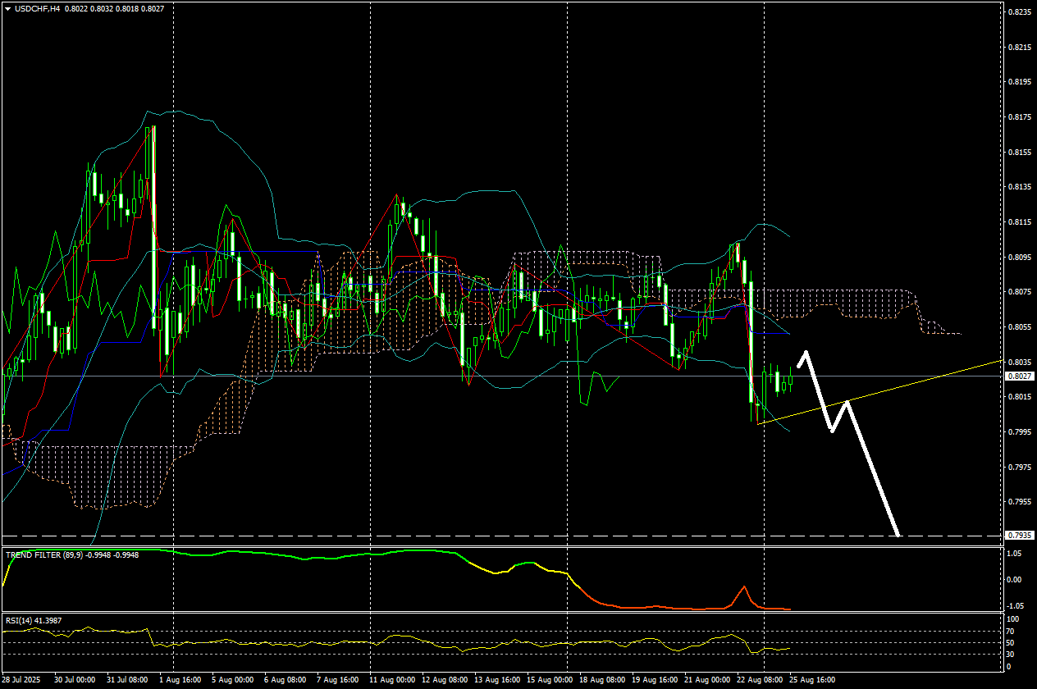The width and height of the screenshot is (1037, 689).
Task: Click the 0.8195 price axis label
Action: (1020, 82)
